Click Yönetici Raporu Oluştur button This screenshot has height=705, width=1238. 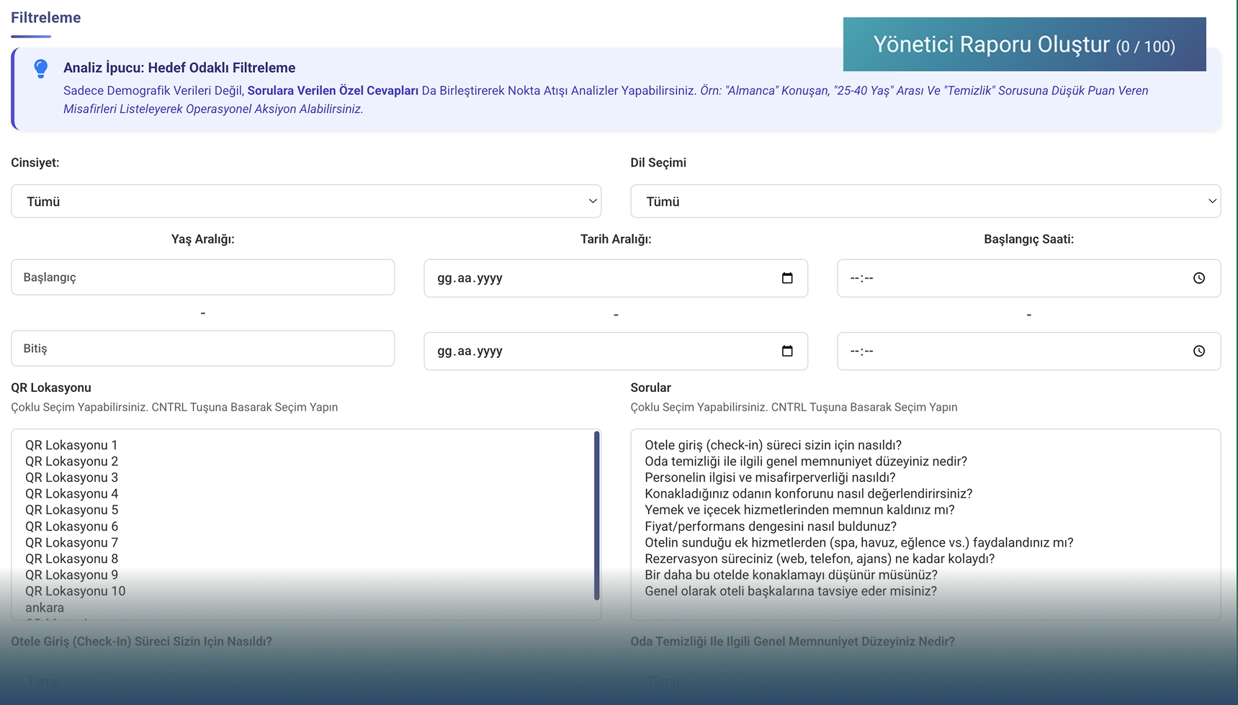pos(1024,45)
